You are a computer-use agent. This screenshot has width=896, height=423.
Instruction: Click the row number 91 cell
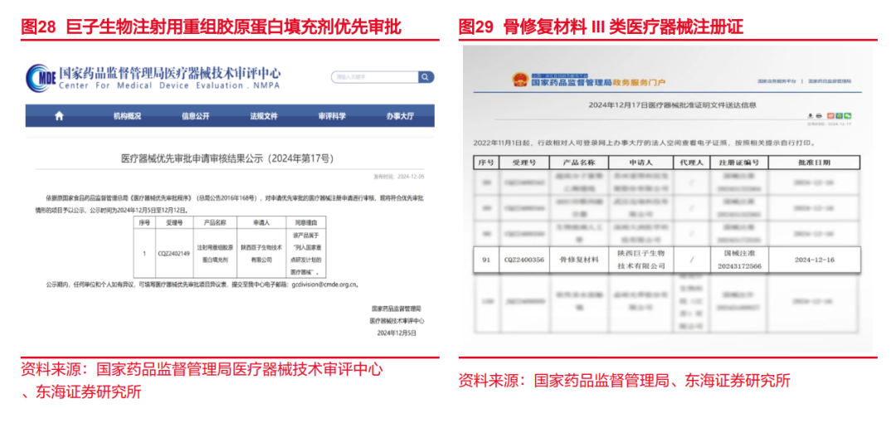click(486, 260)
